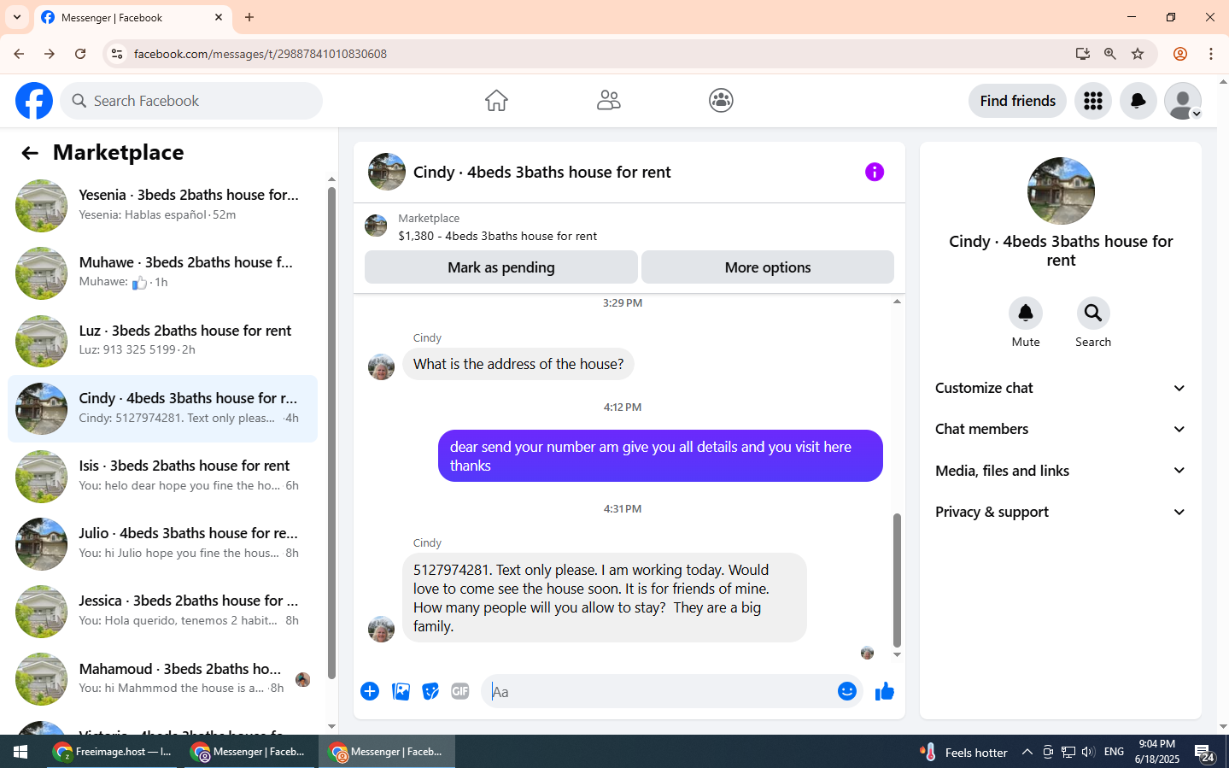1229x768 pixels.
Task: Show hidden system tray icons
Action: click(x=1027, y=752)
